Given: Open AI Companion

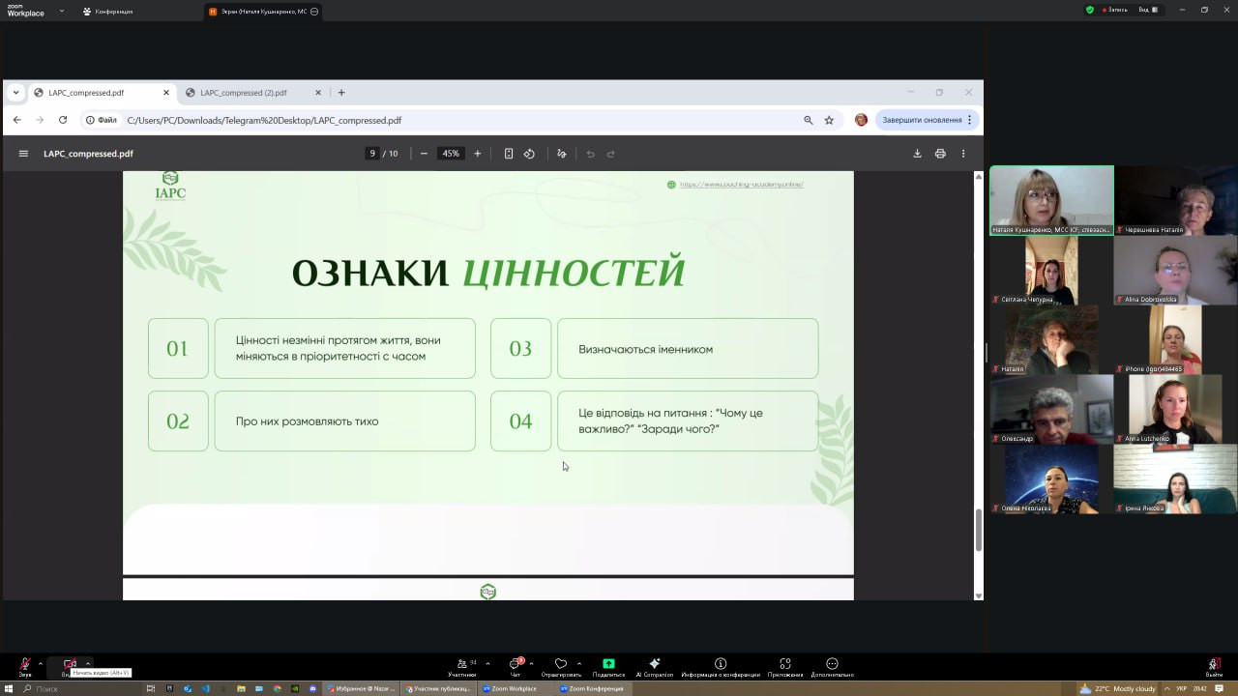Looking at the screenshot, I should click(655, 664).
